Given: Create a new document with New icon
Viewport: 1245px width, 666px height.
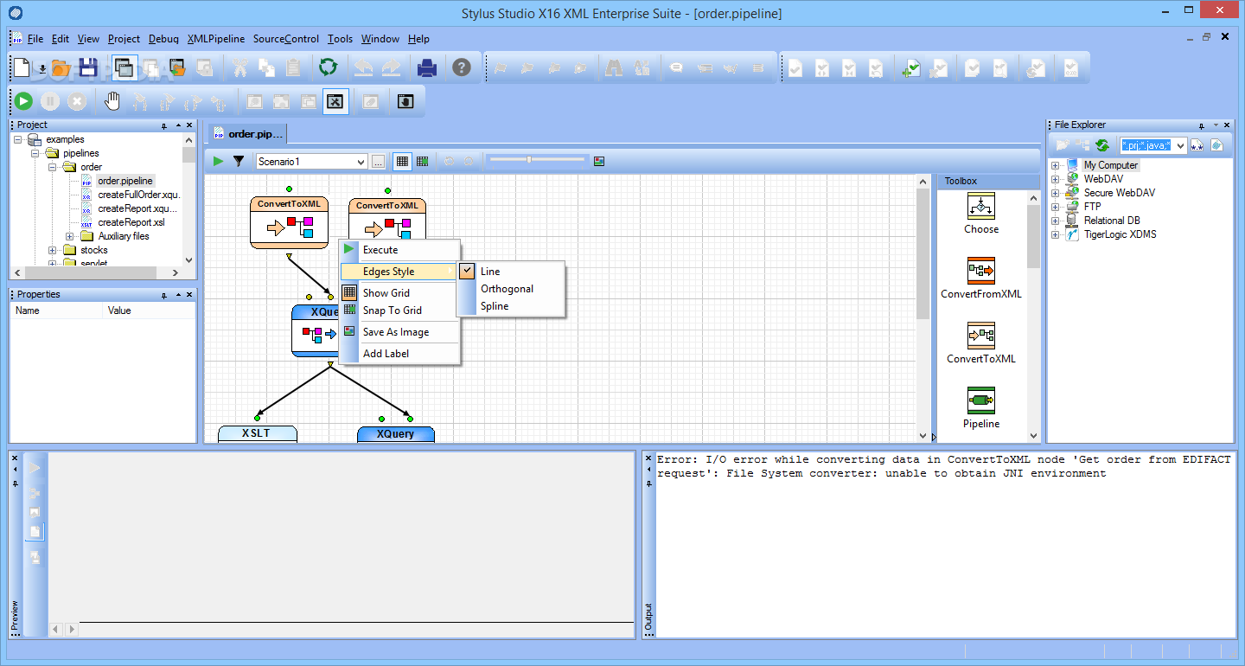Looking at the screenshot, I should 22,67.
